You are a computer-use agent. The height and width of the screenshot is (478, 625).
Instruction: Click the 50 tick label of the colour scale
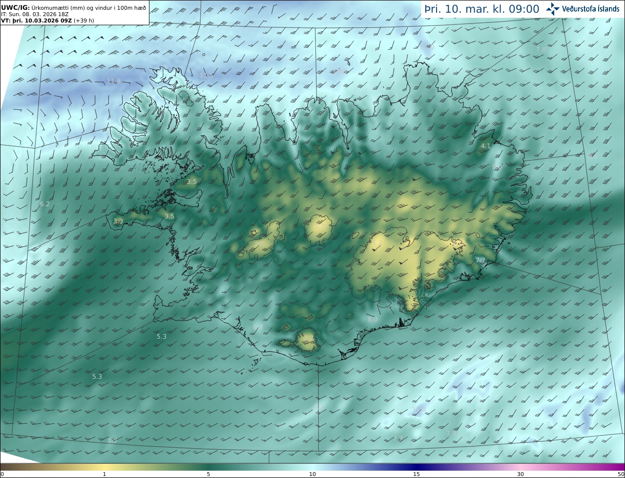click(621, 474)
